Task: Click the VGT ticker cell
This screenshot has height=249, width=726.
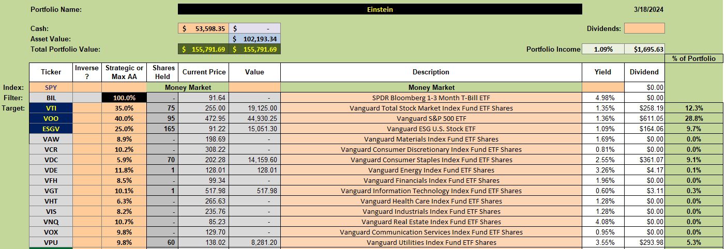Action: coord(51,191)
